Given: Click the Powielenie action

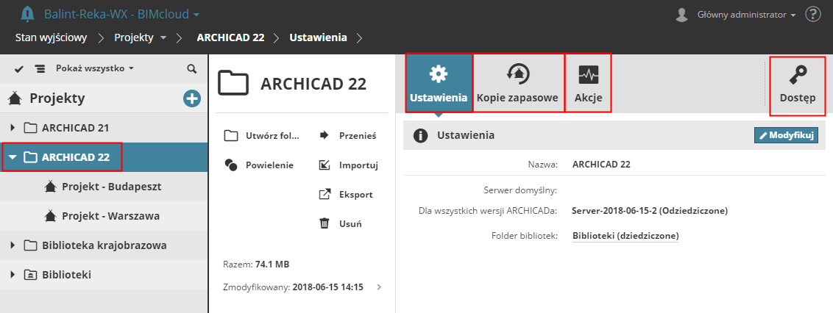Looking at the screenshot, I should coord(259,165).
